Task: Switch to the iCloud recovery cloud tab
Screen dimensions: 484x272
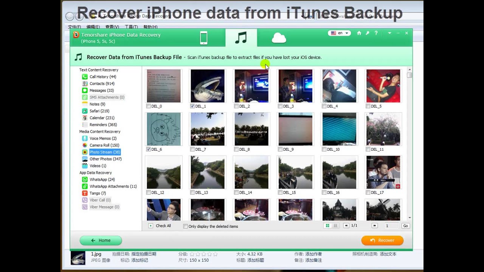Action: 279,38
